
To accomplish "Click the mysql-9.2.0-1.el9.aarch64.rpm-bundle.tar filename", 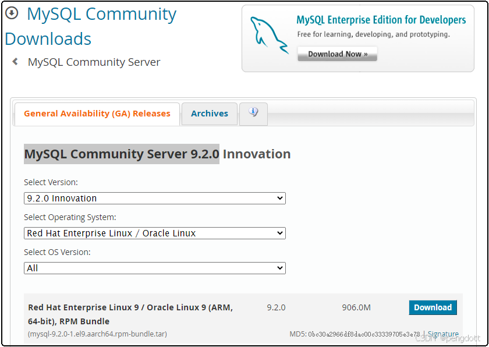I will (x=97, y=334).
